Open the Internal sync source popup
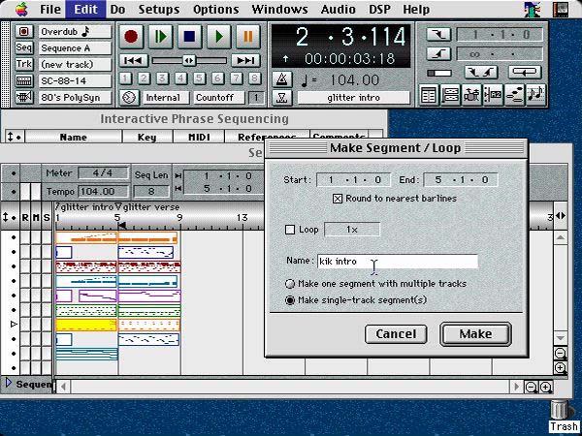The height and width of the screenshot is (436, 582). pos(162,98)
